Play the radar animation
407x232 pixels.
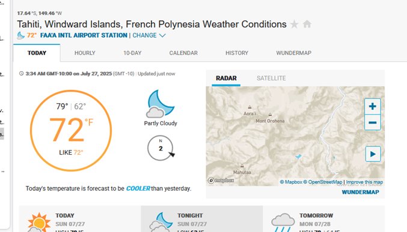tap(373, 154)
